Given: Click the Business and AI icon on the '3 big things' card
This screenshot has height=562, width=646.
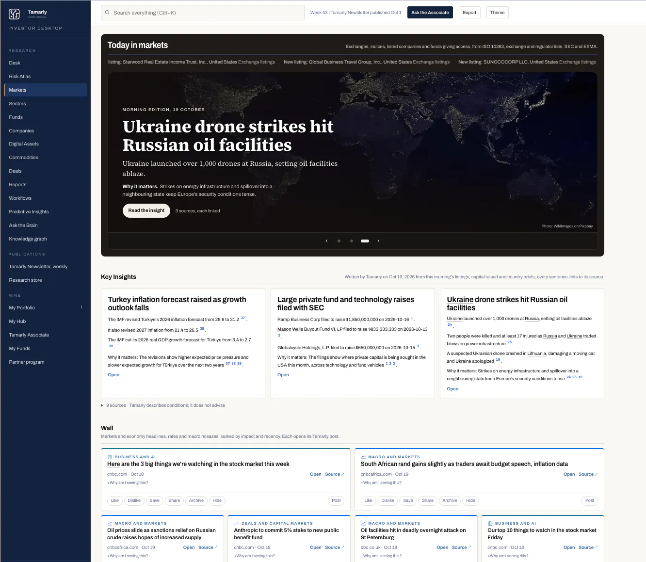Looking at the screenshot, I should 110,457.
